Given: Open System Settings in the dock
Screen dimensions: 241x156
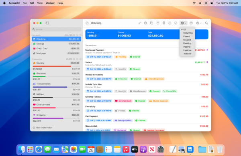Looking at the screenshot, I should point(161,149).
